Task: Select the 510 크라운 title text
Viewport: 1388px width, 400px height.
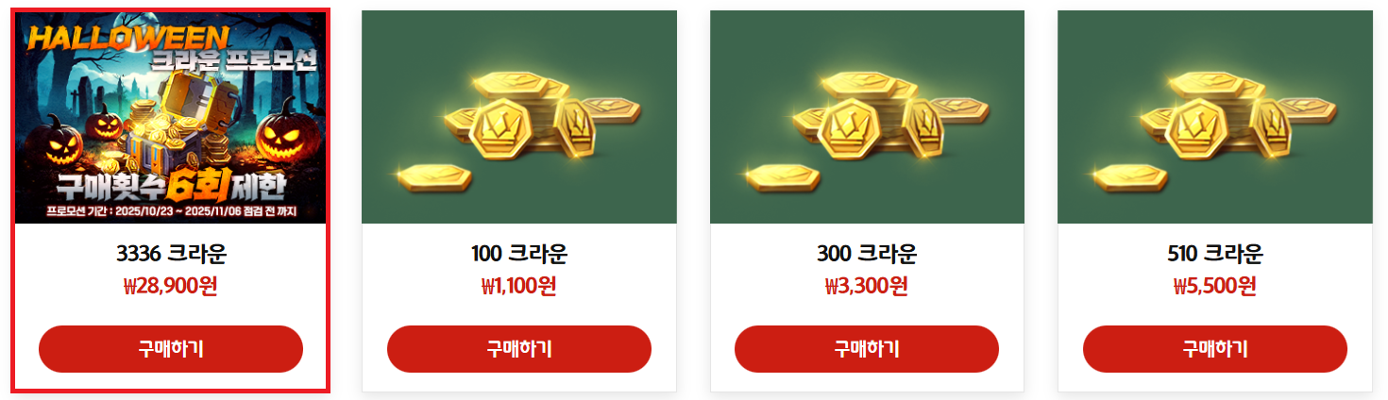Action: click(1215, 254)
